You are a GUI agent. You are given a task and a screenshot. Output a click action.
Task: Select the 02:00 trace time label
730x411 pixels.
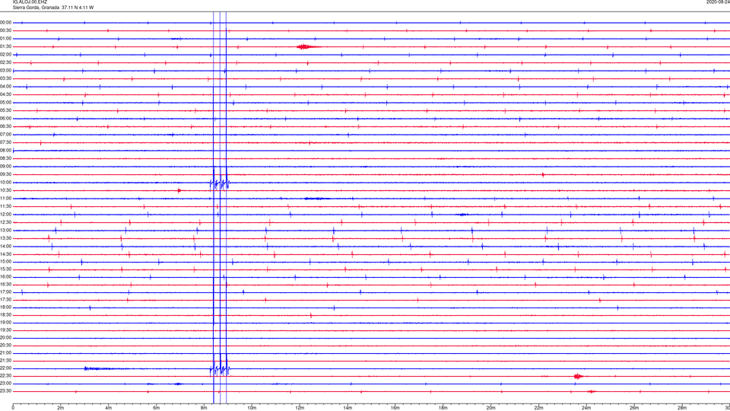coord(5,55)
